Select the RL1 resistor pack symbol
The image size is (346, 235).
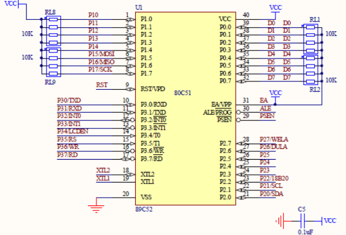310,39
